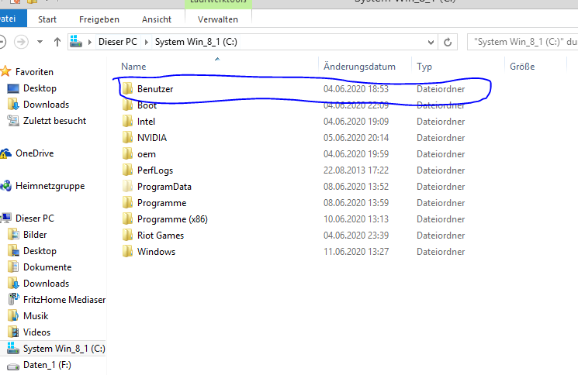
Task: Expand the Dieser PC breadcrumb arrow
Action: 147,42
